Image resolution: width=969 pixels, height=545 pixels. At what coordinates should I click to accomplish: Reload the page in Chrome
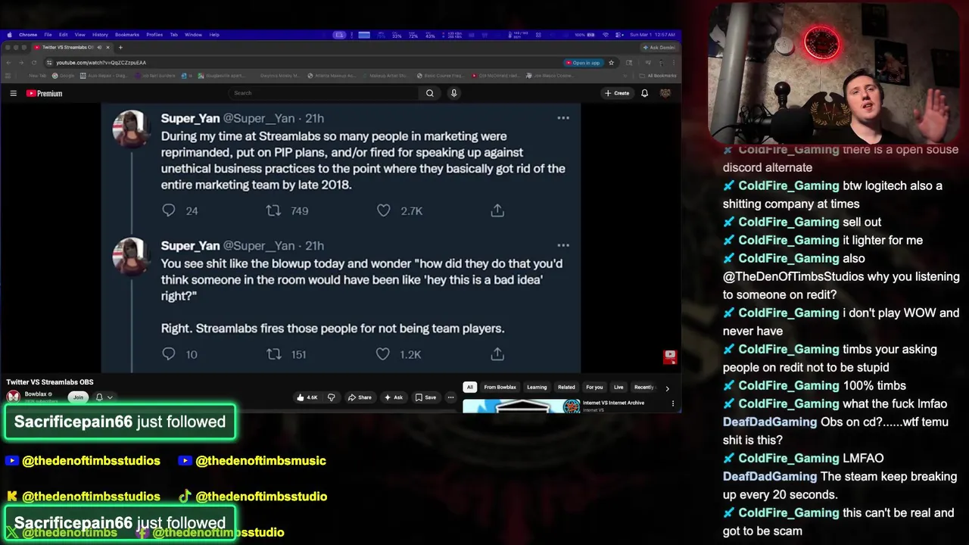tap(34, 63)
